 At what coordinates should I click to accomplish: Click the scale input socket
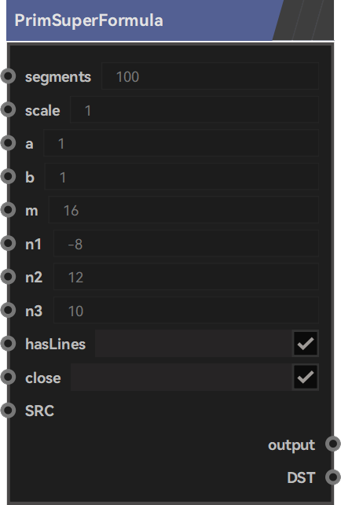[x=8, y=110]
